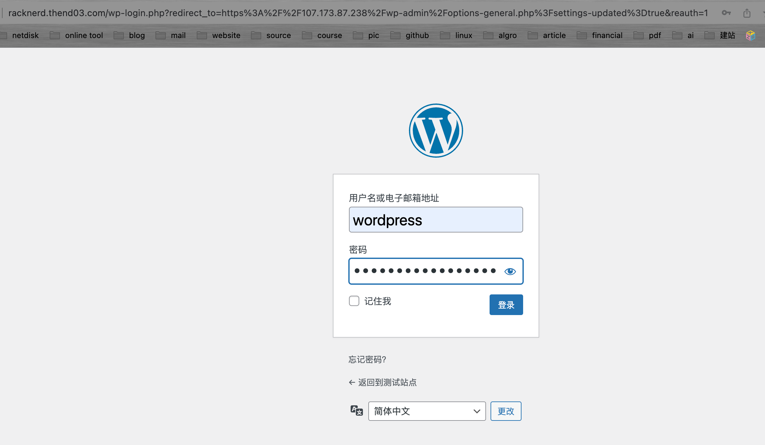Open the financial bookmark folder
Viewport: 765px width, 445px height.
point(600,35)
